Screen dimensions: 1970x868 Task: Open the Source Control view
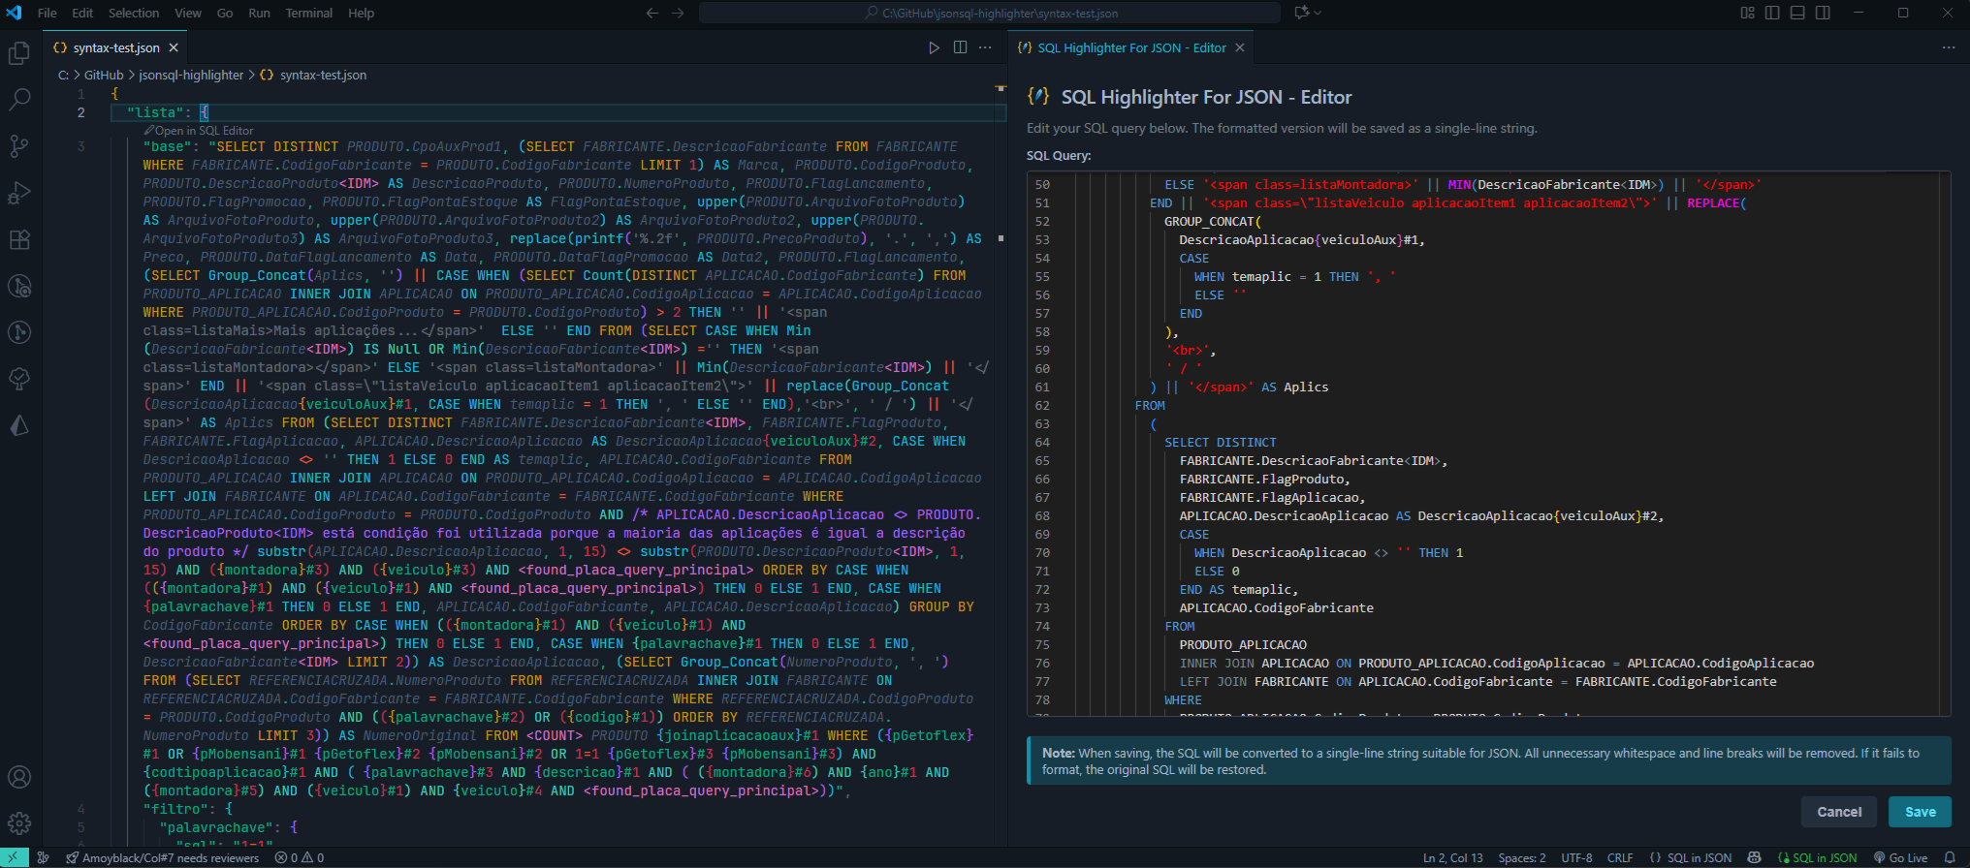click(19, 146)
